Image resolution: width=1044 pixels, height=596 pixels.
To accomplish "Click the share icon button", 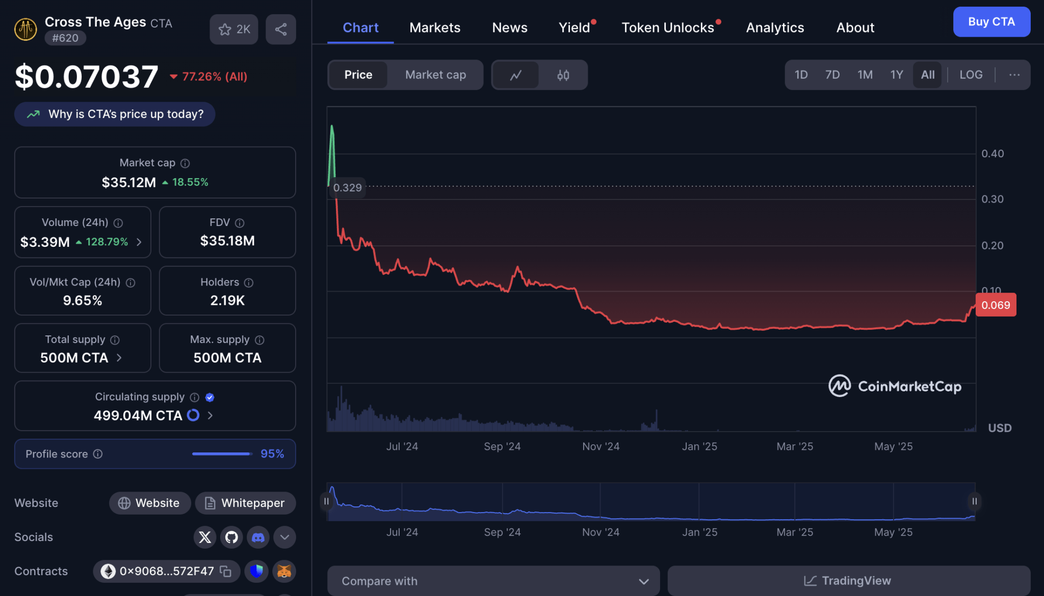I will tap(281, 29).
